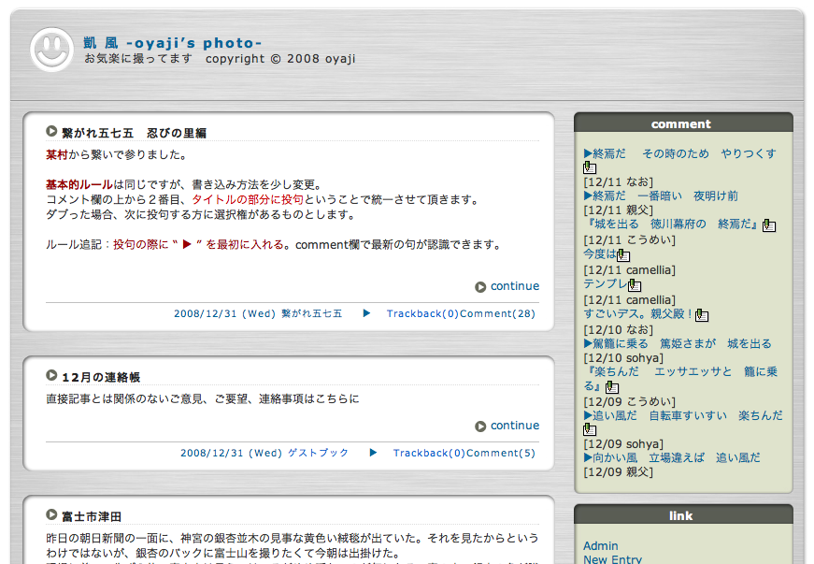Click the smiley face logo in header
Viewport: 814px width, 564px height.
pyautogui.click(x=51, y=50)
